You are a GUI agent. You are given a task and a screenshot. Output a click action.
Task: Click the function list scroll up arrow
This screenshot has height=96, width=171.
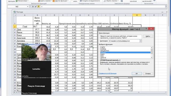[151, 47]
